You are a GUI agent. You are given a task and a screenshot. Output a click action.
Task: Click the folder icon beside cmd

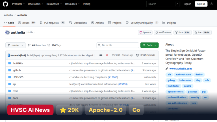coord(10,91)
